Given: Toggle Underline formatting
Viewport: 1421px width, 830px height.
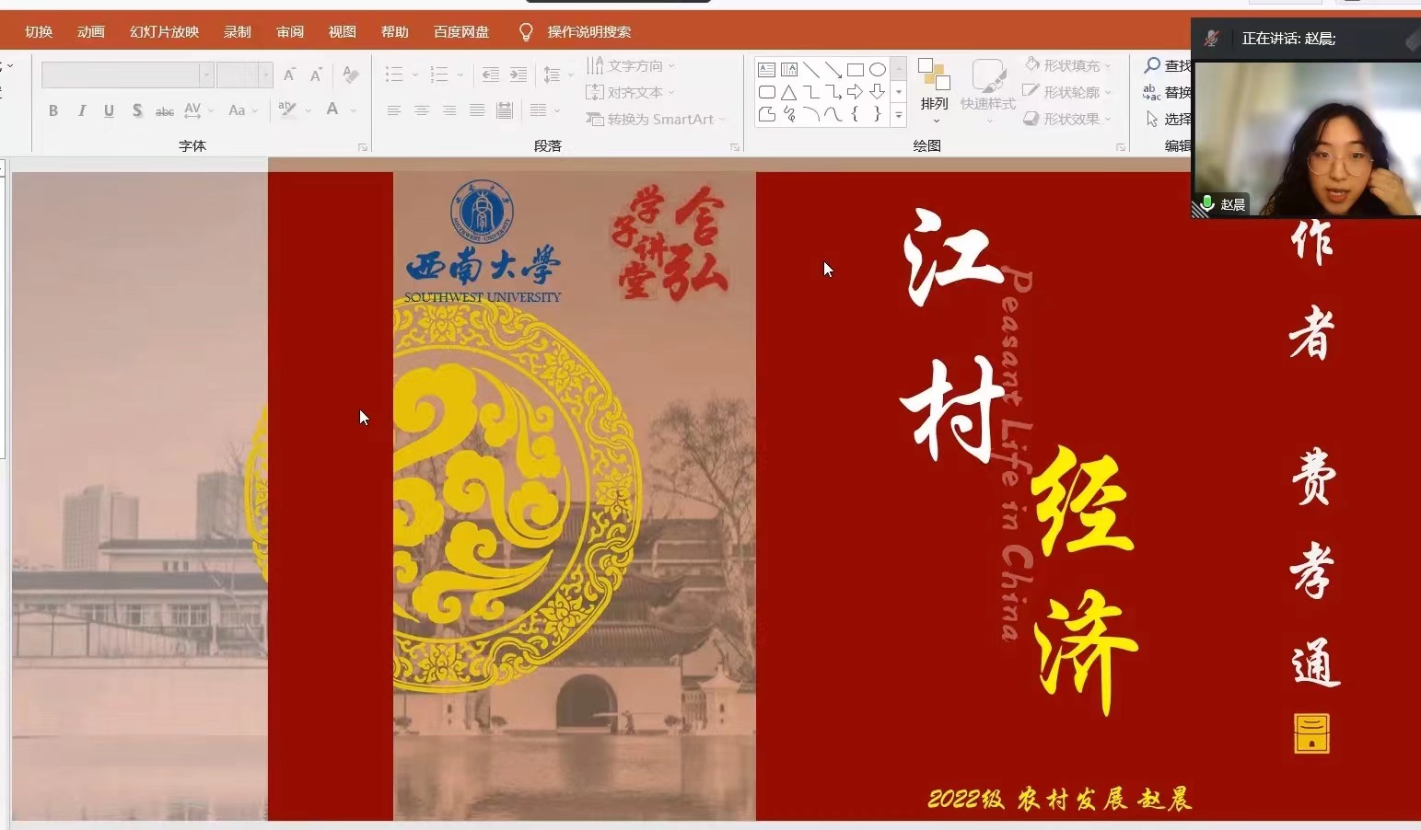Looking at the screenshot, I should (109, 110).
